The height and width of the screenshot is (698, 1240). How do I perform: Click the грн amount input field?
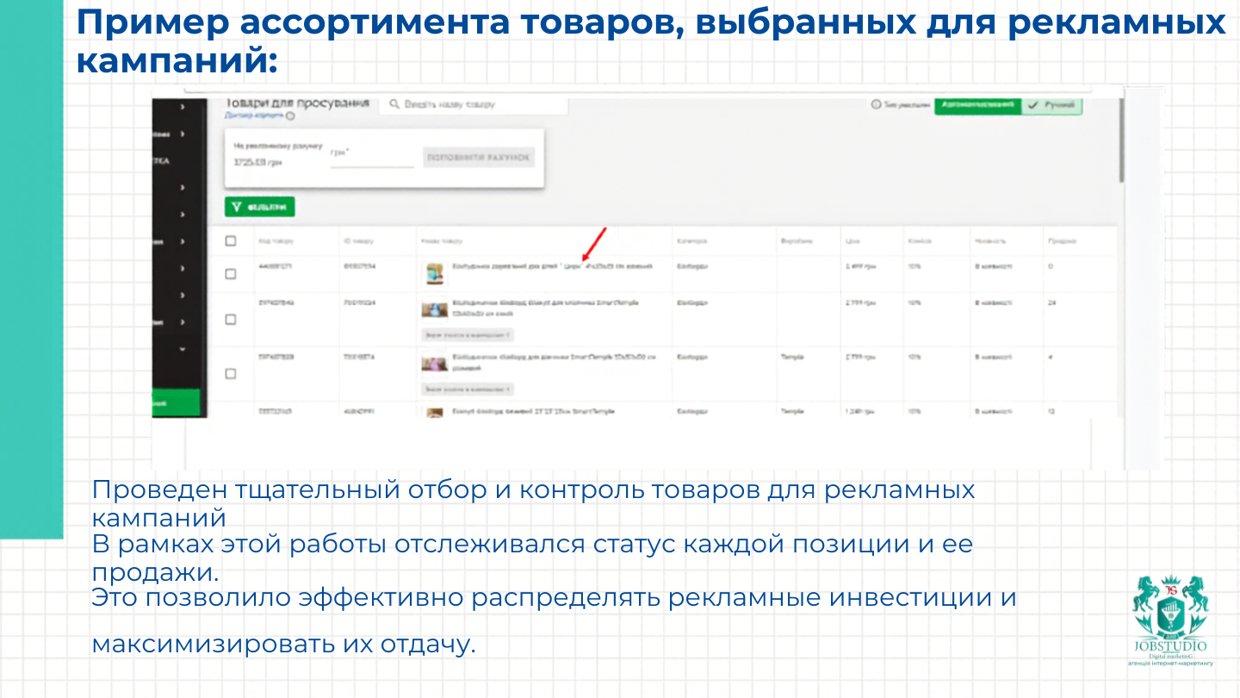[371, 162]
